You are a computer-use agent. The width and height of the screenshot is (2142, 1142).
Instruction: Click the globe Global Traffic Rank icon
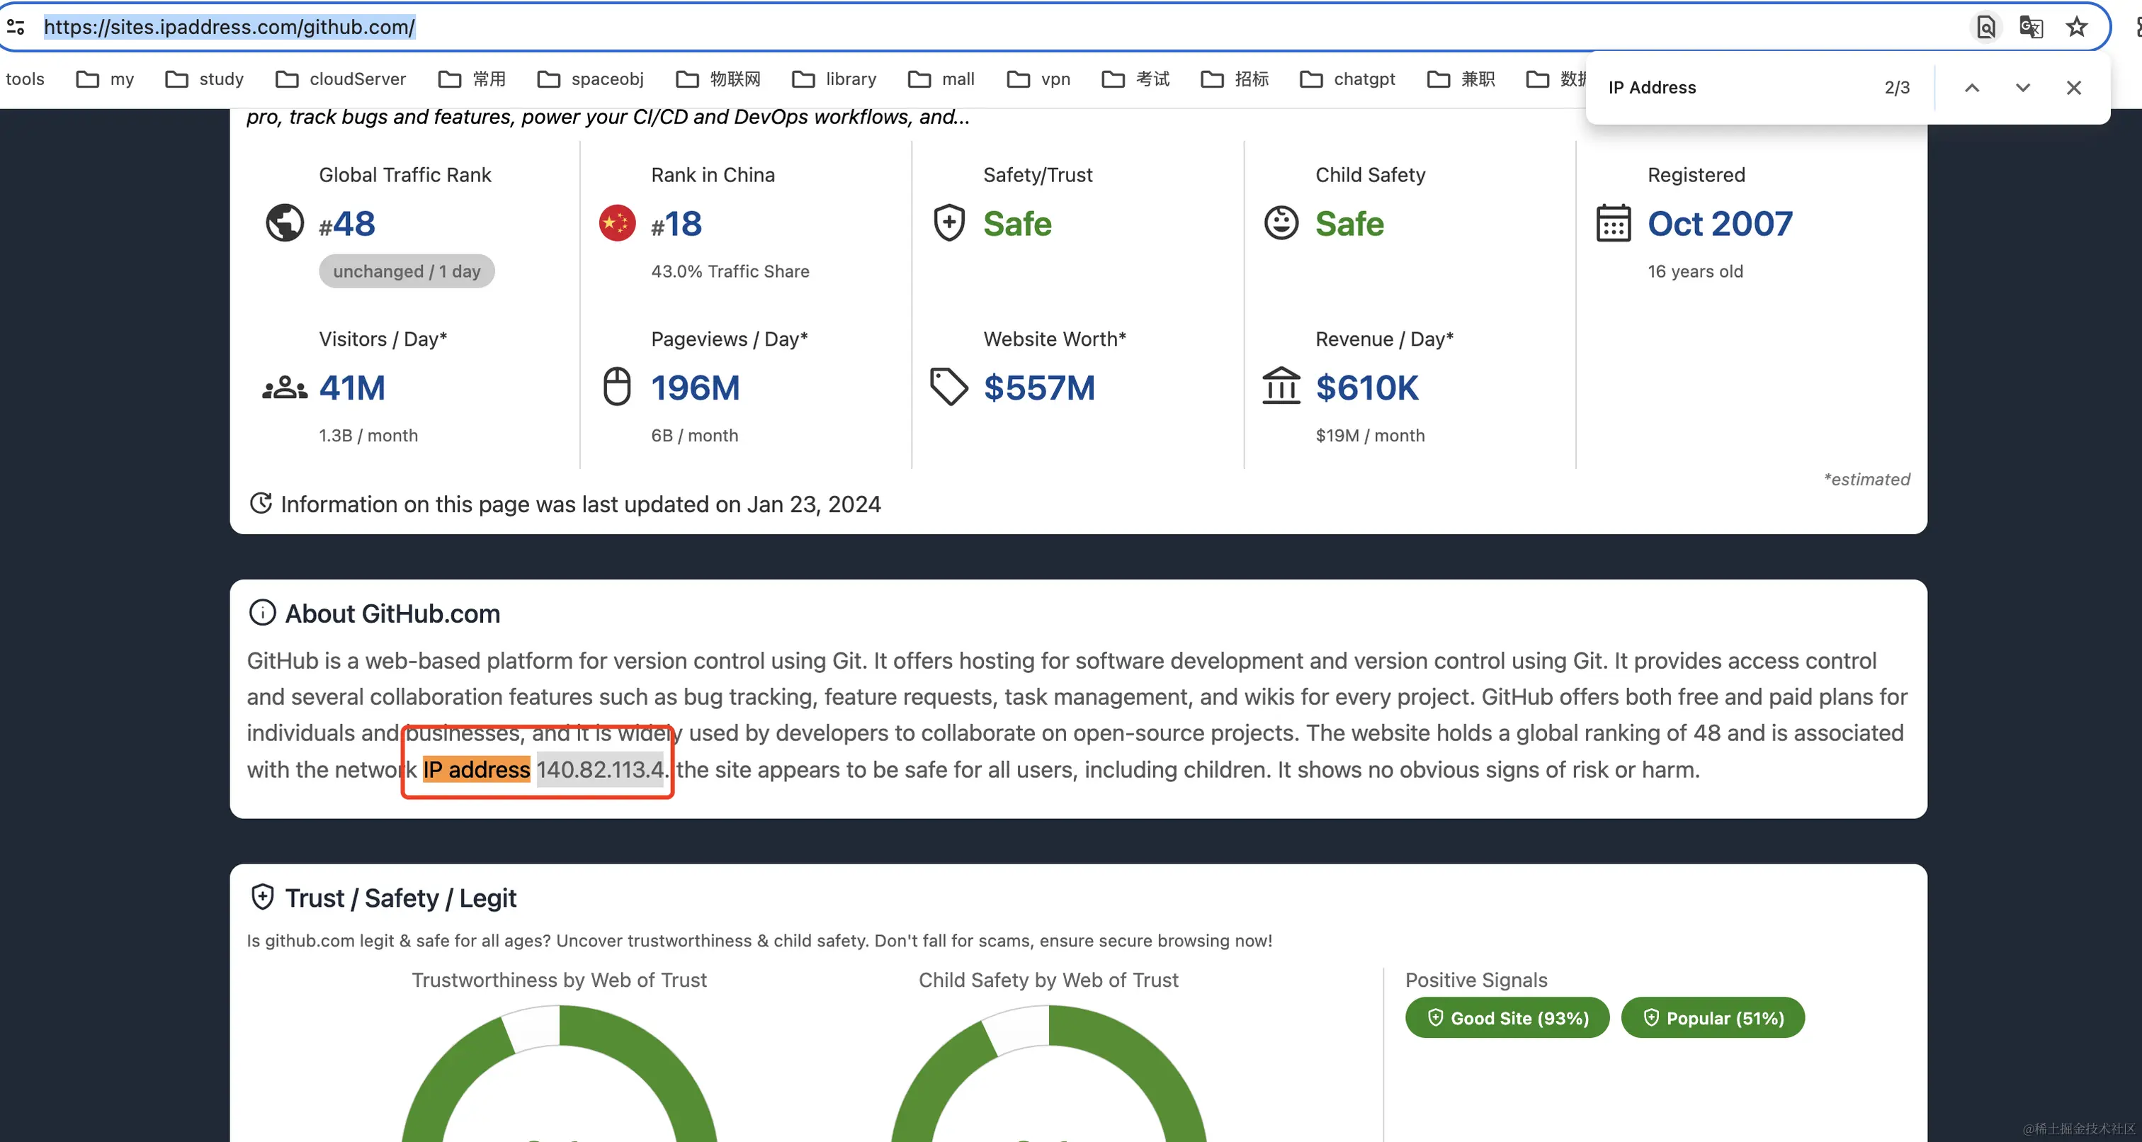[x=284, y=223]
